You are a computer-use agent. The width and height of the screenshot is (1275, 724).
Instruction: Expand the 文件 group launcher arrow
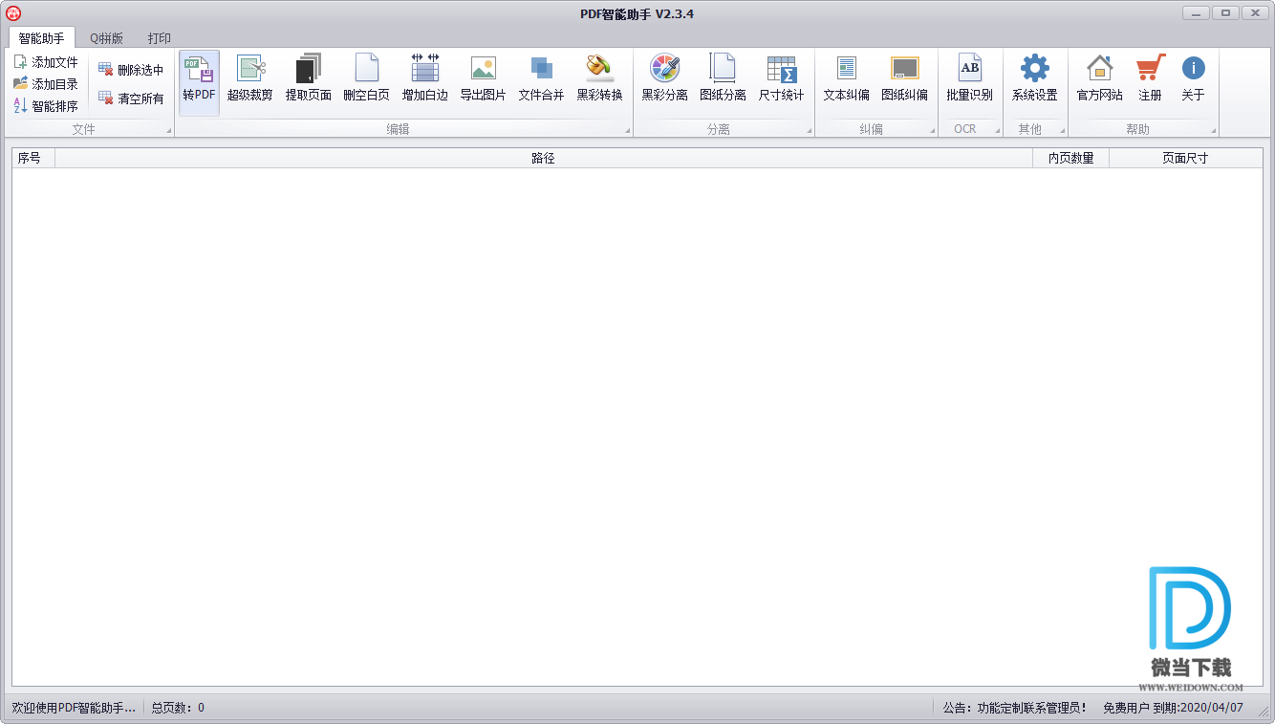tap(168, 130)
